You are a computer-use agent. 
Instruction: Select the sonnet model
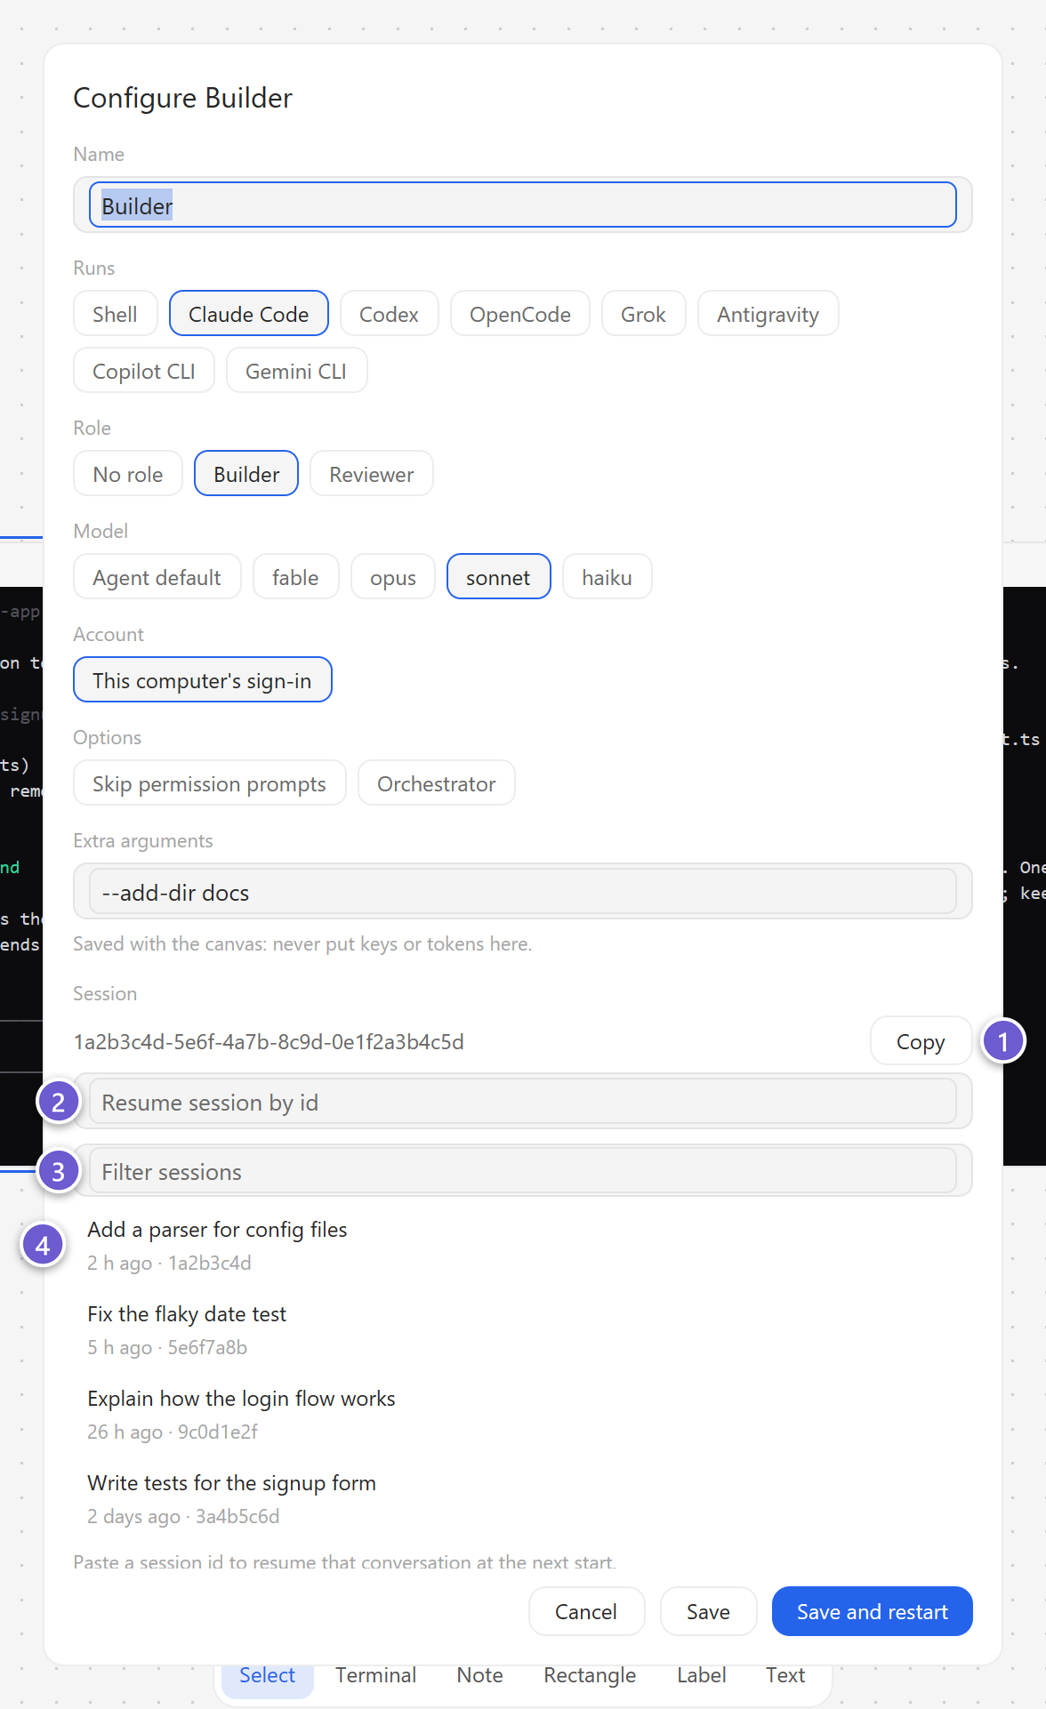coord(498,577)
